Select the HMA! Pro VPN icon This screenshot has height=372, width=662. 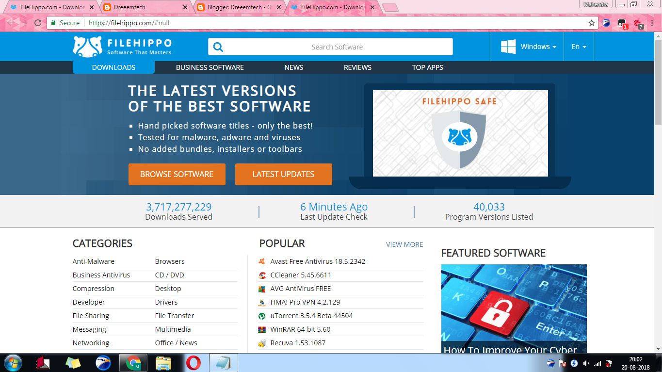tap(262, 302)
